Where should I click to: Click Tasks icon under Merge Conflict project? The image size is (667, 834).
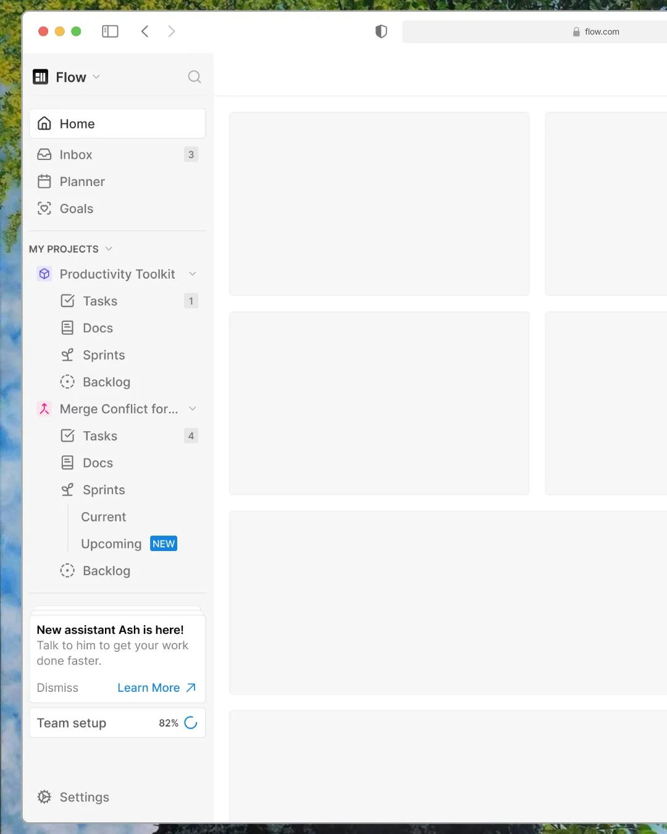pos(68,436)
